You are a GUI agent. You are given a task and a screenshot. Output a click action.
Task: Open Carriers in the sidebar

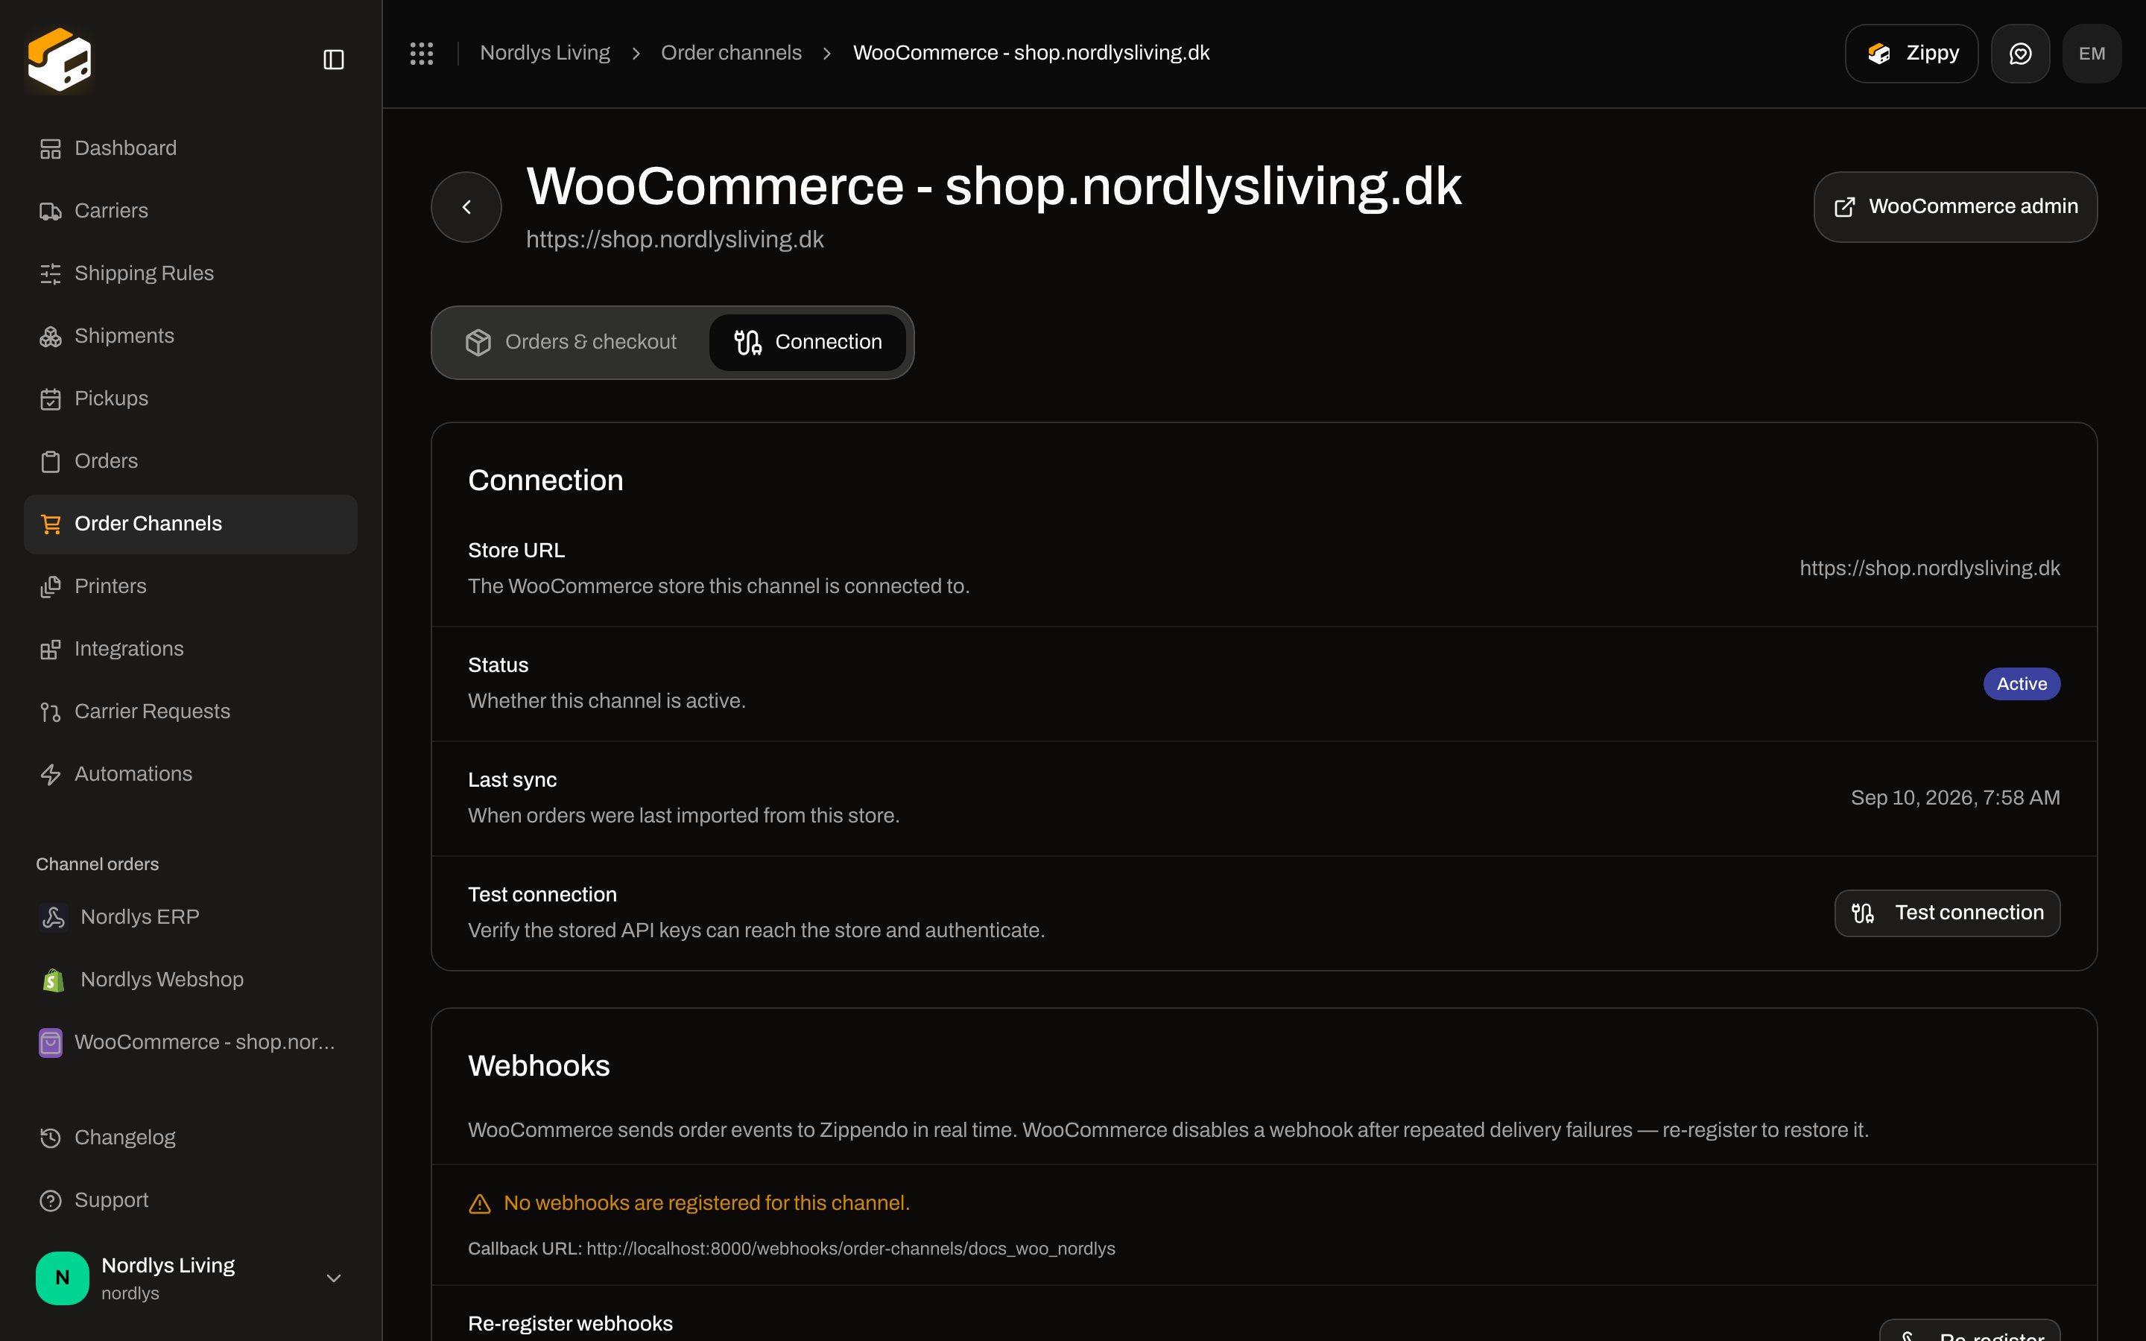[191, 211]
